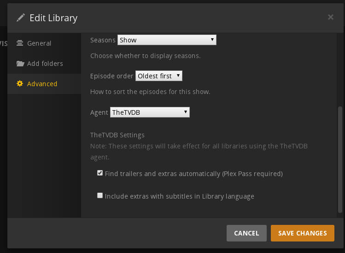Open the Add folders tab
345x253 pixels.
45,64
